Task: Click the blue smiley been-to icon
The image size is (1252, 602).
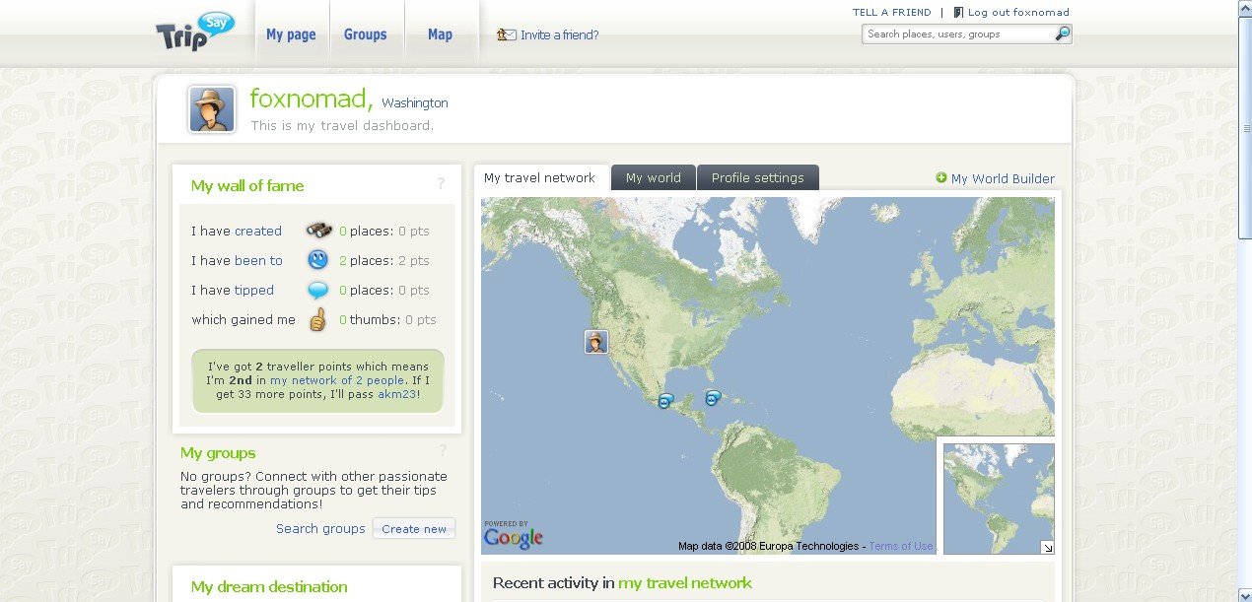Action: (x=317, y=260)
